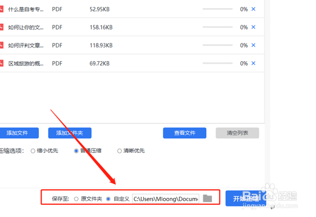This screenshot has height=217, width=316.
Task: Click the progress bar of the 118.93KB file
Action: pyautogui.click(x=217, y=45)
